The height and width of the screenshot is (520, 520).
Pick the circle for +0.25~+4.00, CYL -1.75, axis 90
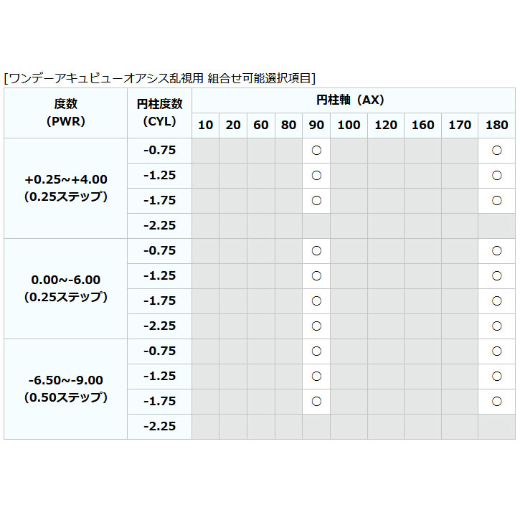pyautogui.click(x=316, y=201)
